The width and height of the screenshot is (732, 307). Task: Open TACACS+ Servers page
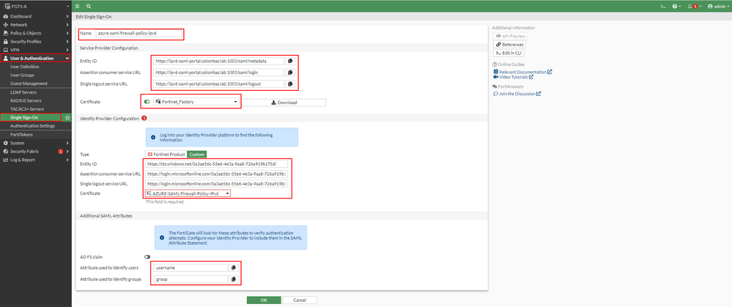(x=27, y=109)
